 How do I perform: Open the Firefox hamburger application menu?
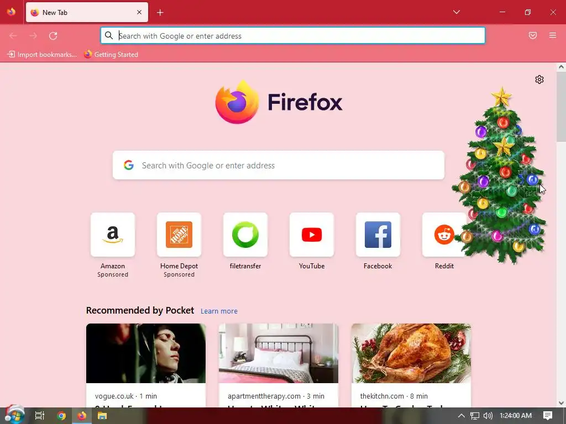click(553, 35)
